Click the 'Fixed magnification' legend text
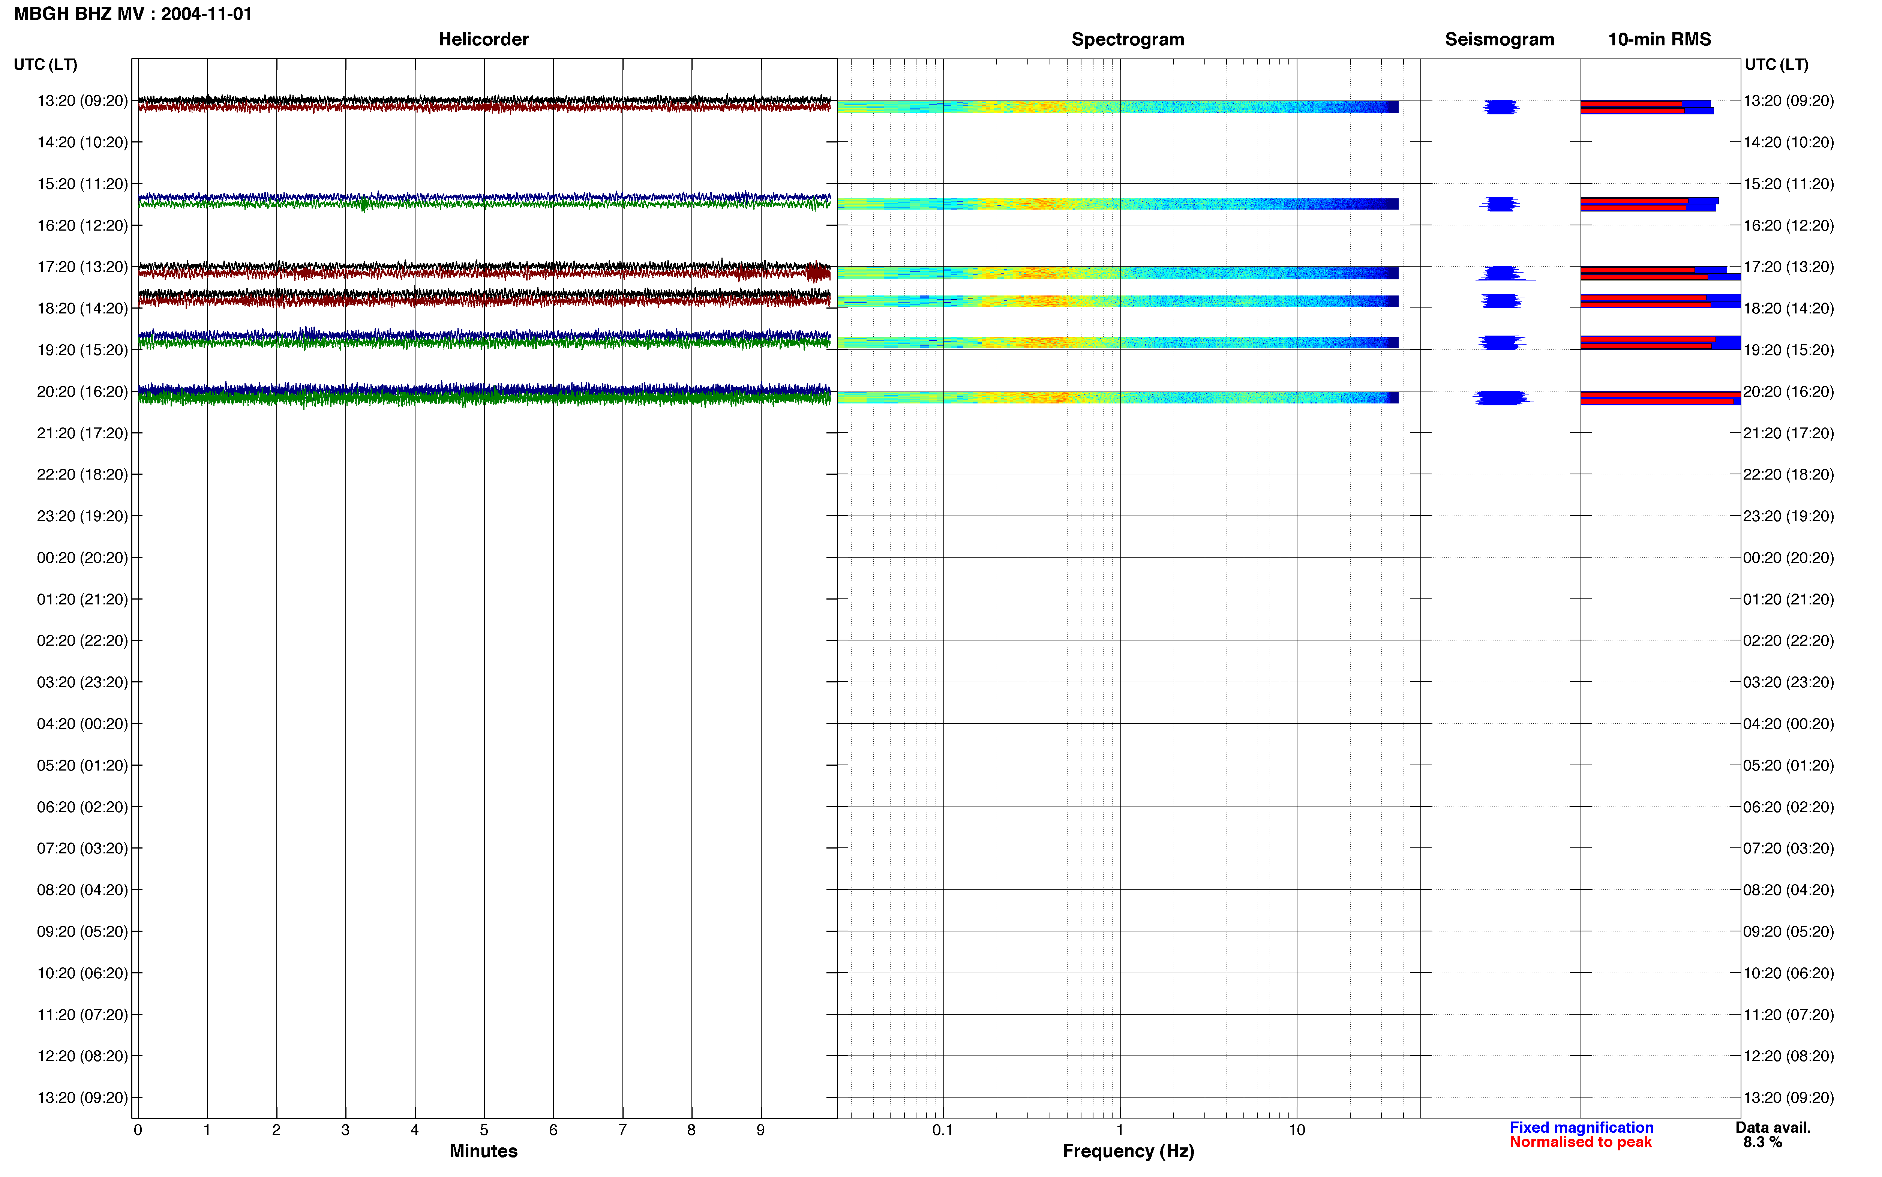Image resolution: width=1882 pixels, height=1177 pixels. tap(1582, 1127)
